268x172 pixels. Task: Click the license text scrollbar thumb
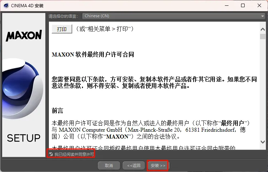coord(263,37)
